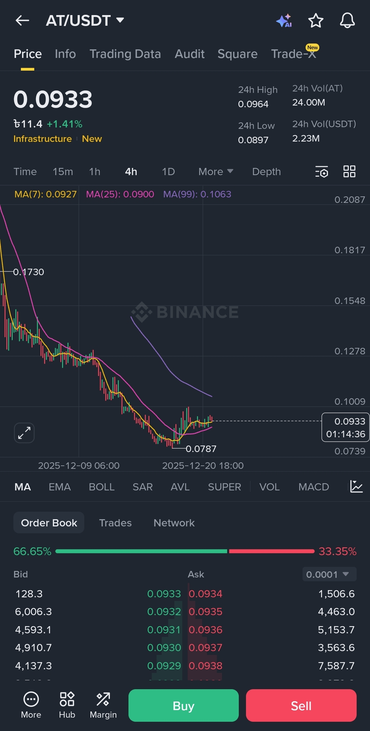Image resolution: width=370 pixels, height=731 pixels.
Task: Select bid price 0.0933 in order book
Action: pyautogui.click(x=164, y=594)
